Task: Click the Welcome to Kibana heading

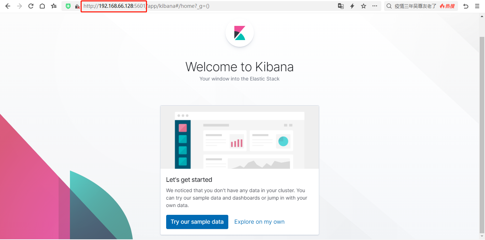Action: pos(240,67)
